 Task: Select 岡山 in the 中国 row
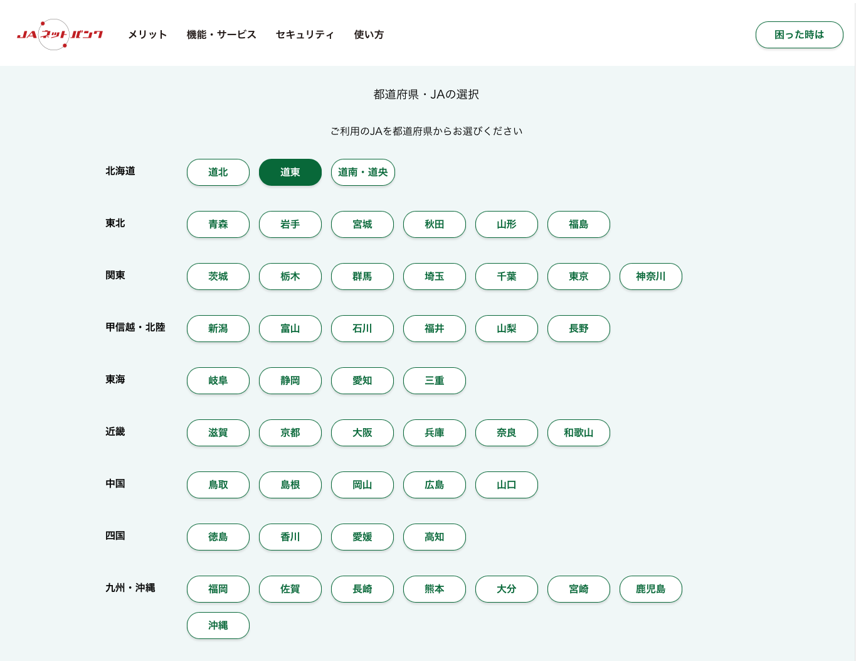(x=362, y=485)
